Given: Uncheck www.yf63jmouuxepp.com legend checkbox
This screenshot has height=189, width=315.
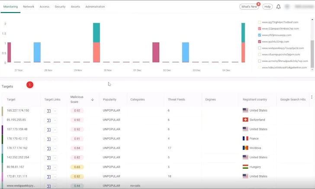Looking at the screenshot, I should (259, 35).
